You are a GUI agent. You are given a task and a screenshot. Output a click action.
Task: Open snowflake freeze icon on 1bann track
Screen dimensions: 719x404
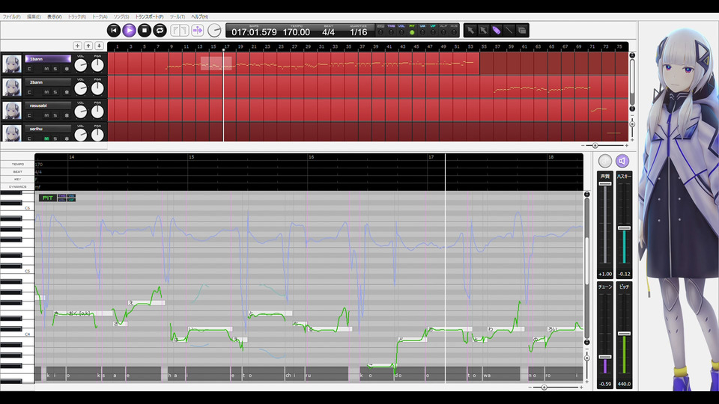click(x=67, y=69)
